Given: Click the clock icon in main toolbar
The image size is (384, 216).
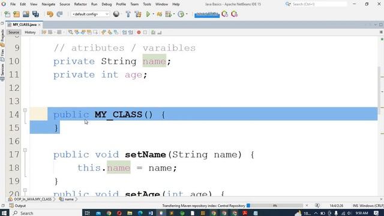Looking at the screenshot, I should point(181,14).
